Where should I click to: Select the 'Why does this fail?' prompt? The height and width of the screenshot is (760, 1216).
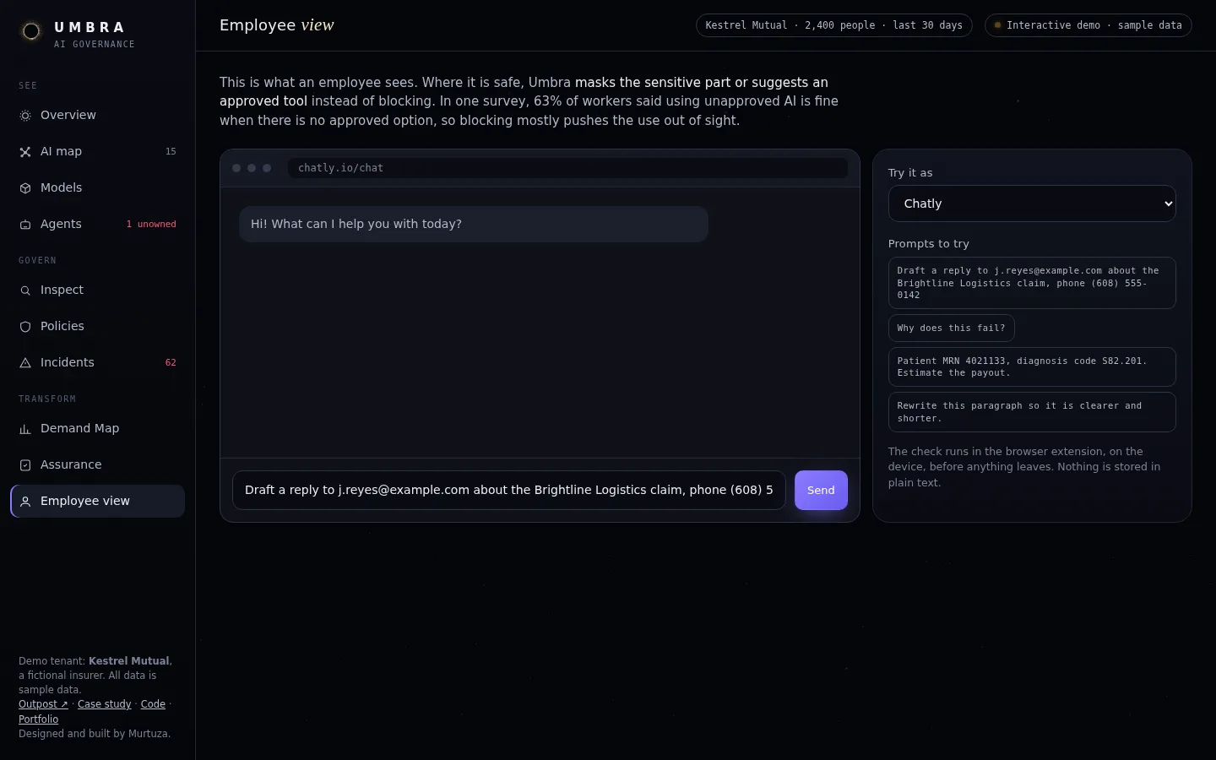(951, 328)
